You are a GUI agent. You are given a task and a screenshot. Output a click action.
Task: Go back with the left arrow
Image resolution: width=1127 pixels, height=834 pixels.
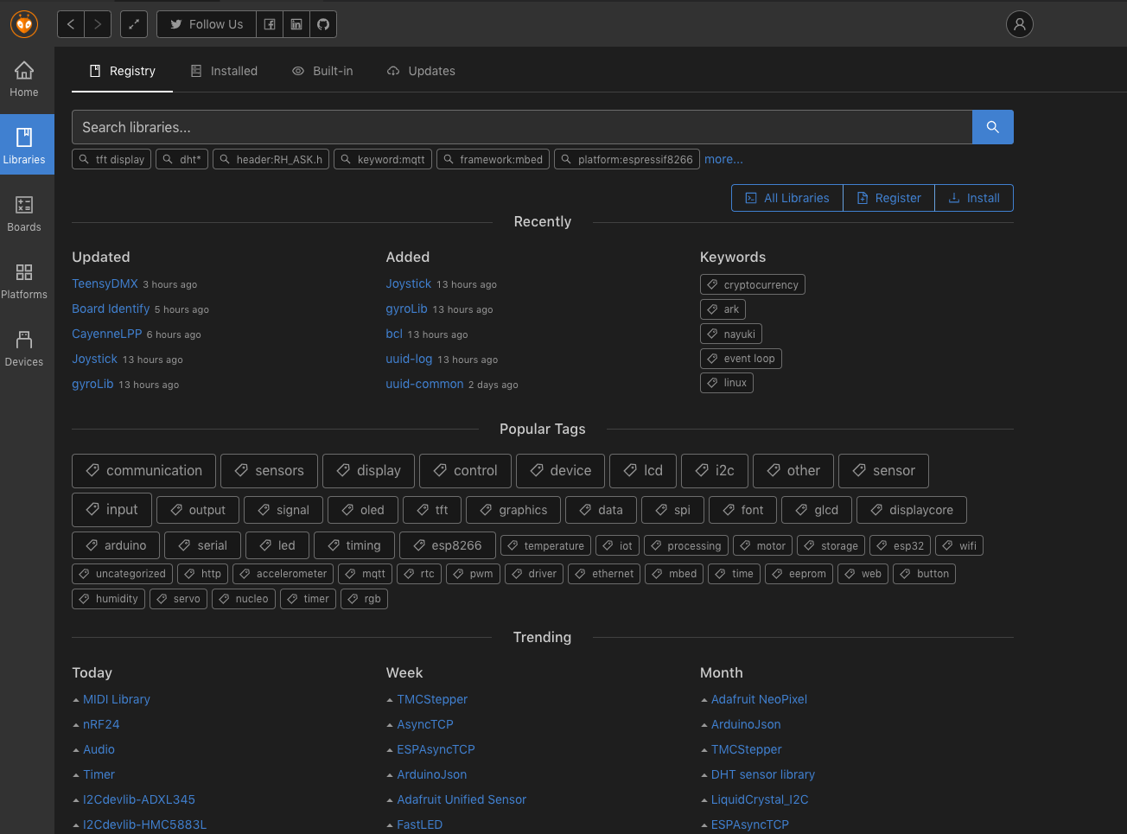[x=71, y=24]
